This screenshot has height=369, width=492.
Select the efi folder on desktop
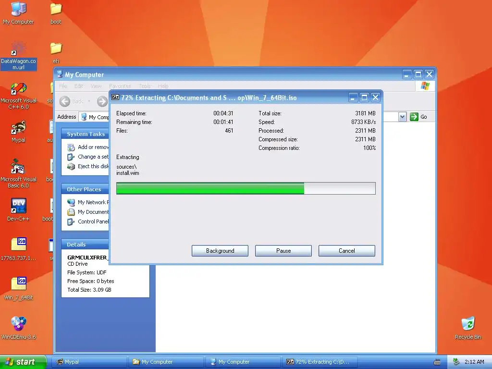tap(56, 53)
